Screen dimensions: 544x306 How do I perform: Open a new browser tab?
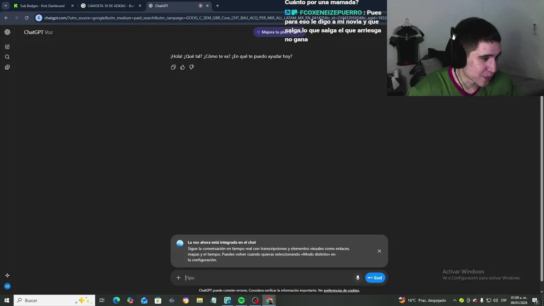pos(218,6)
